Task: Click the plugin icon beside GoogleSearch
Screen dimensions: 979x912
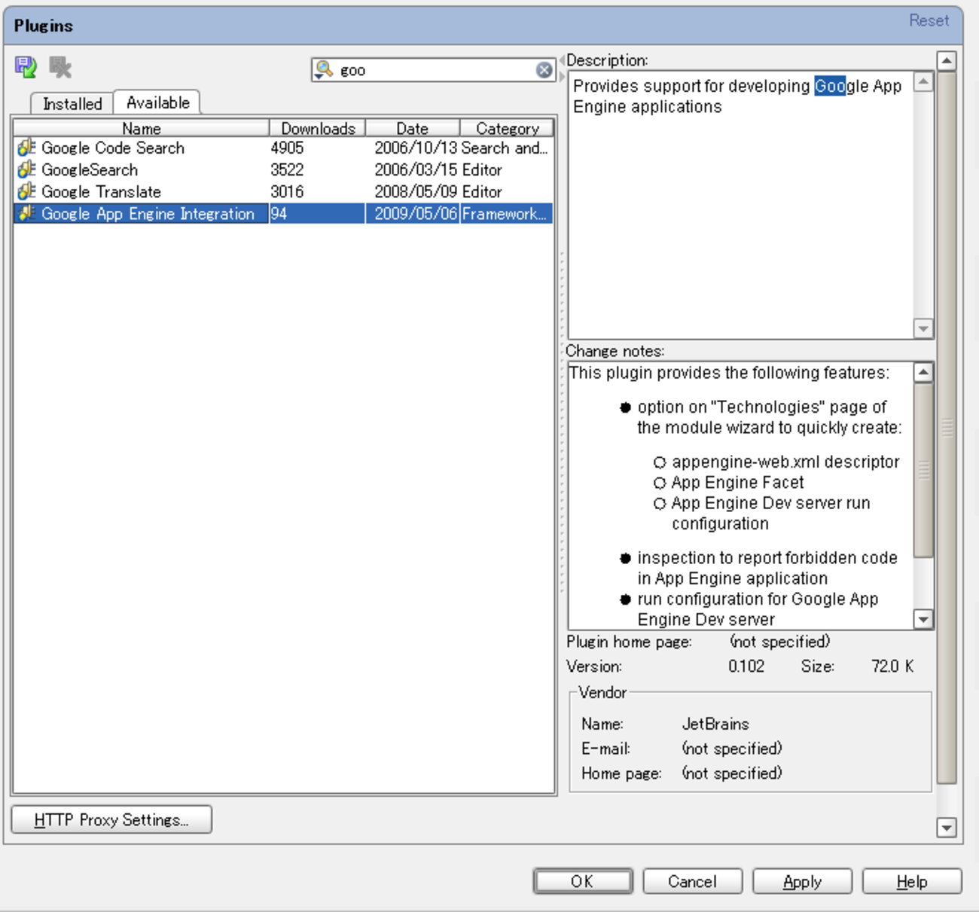Action: (27, 169)
